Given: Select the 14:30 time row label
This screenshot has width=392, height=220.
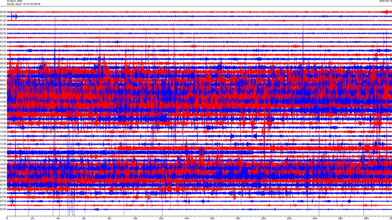Looking at the screenshot, I should (3, 136).
